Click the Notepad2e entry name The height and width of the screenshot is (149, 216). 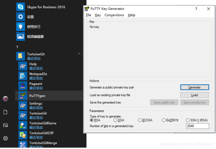pos(38,74)
